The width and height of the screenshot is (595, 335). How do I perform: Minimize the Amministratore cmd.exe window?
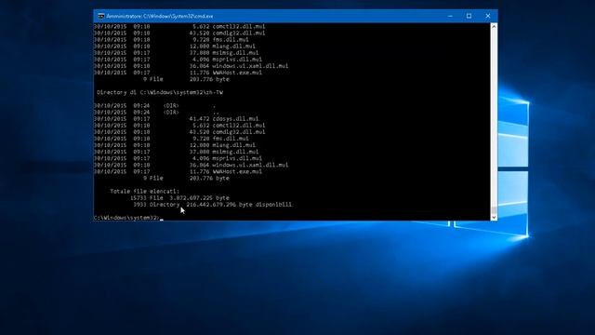450,16
